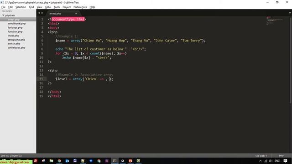Open the Selection menu

point(21,7)
